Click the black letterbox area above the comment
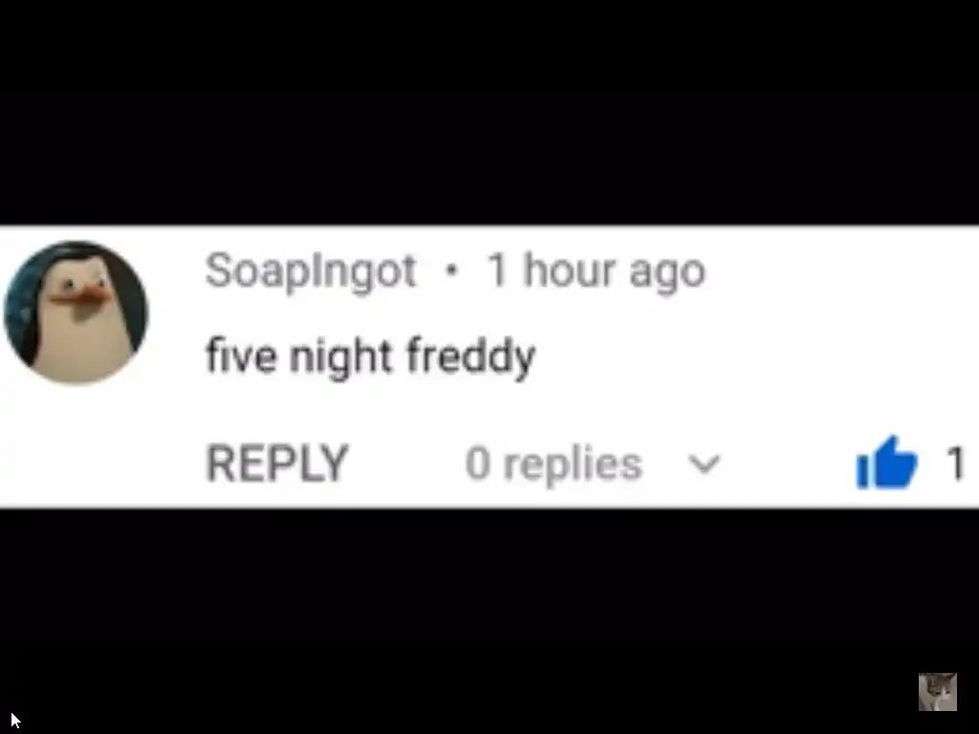Image resolution: width=979 pixels, height=734 pixels. [x=489, y=113]
